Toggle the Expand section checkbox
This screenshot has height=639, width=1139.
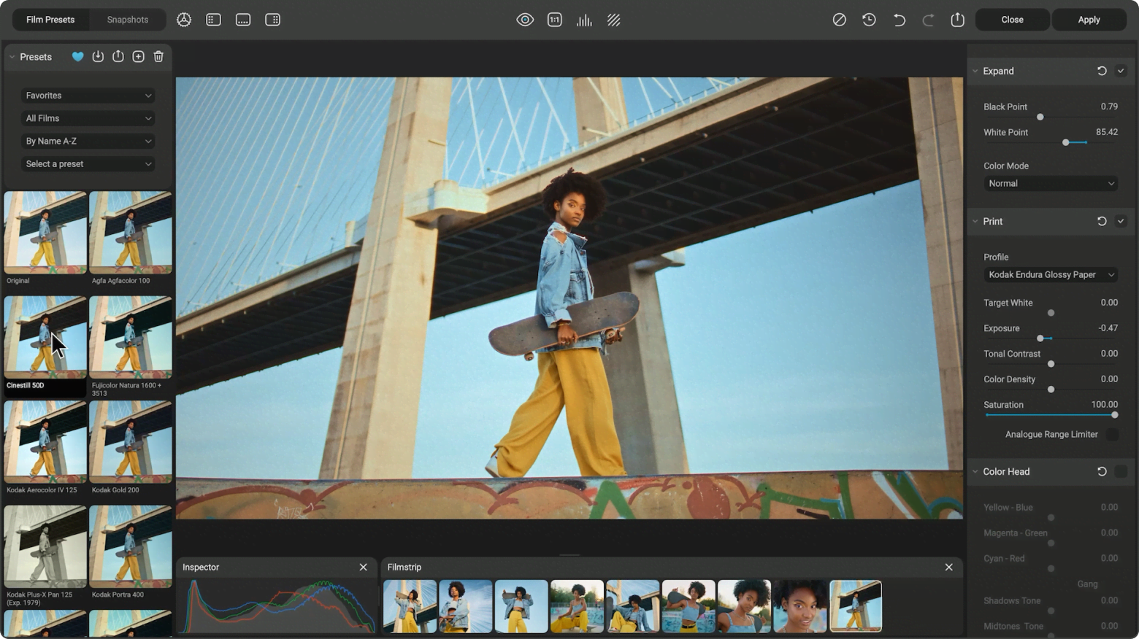point(1121,71)
